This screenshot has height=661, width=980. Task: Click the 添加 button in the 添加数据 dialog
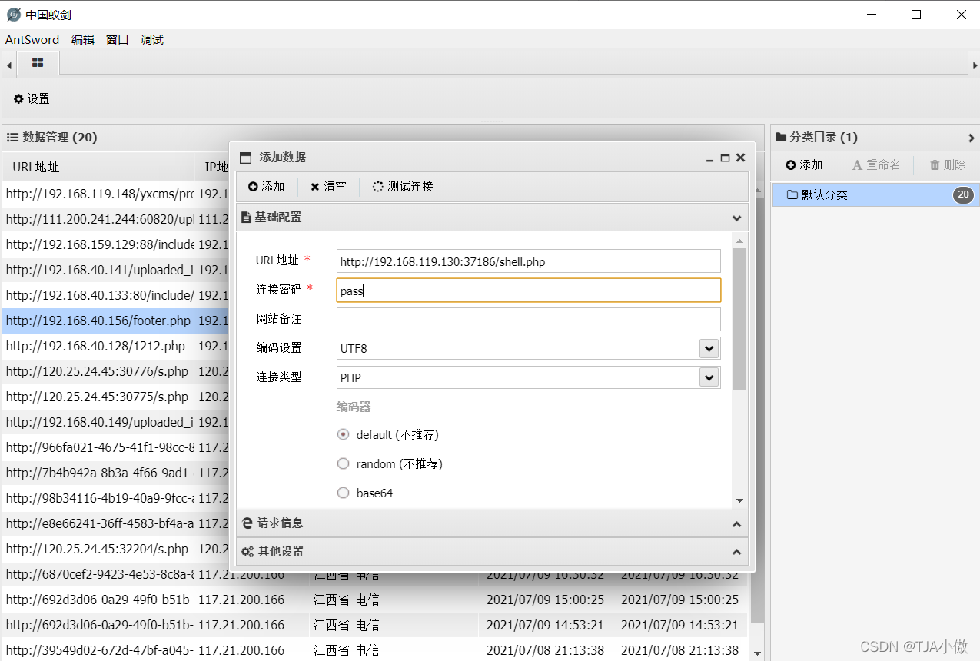(267, 187)
